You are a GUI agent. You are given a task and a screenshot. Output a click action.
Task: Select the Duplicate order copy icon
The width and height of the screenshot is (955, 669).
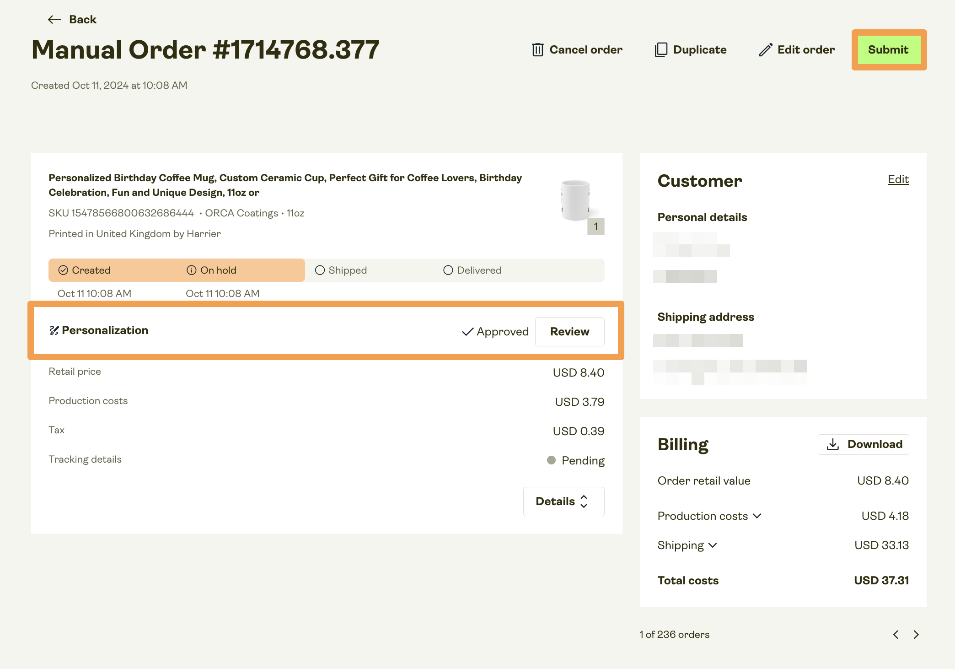[661, 49]
